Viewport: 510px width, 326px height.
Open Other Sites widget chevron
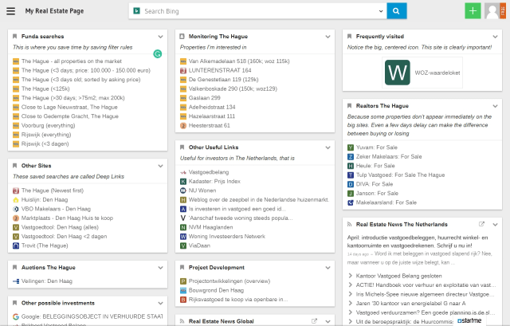pyautogui.click(x=160, y=166)
